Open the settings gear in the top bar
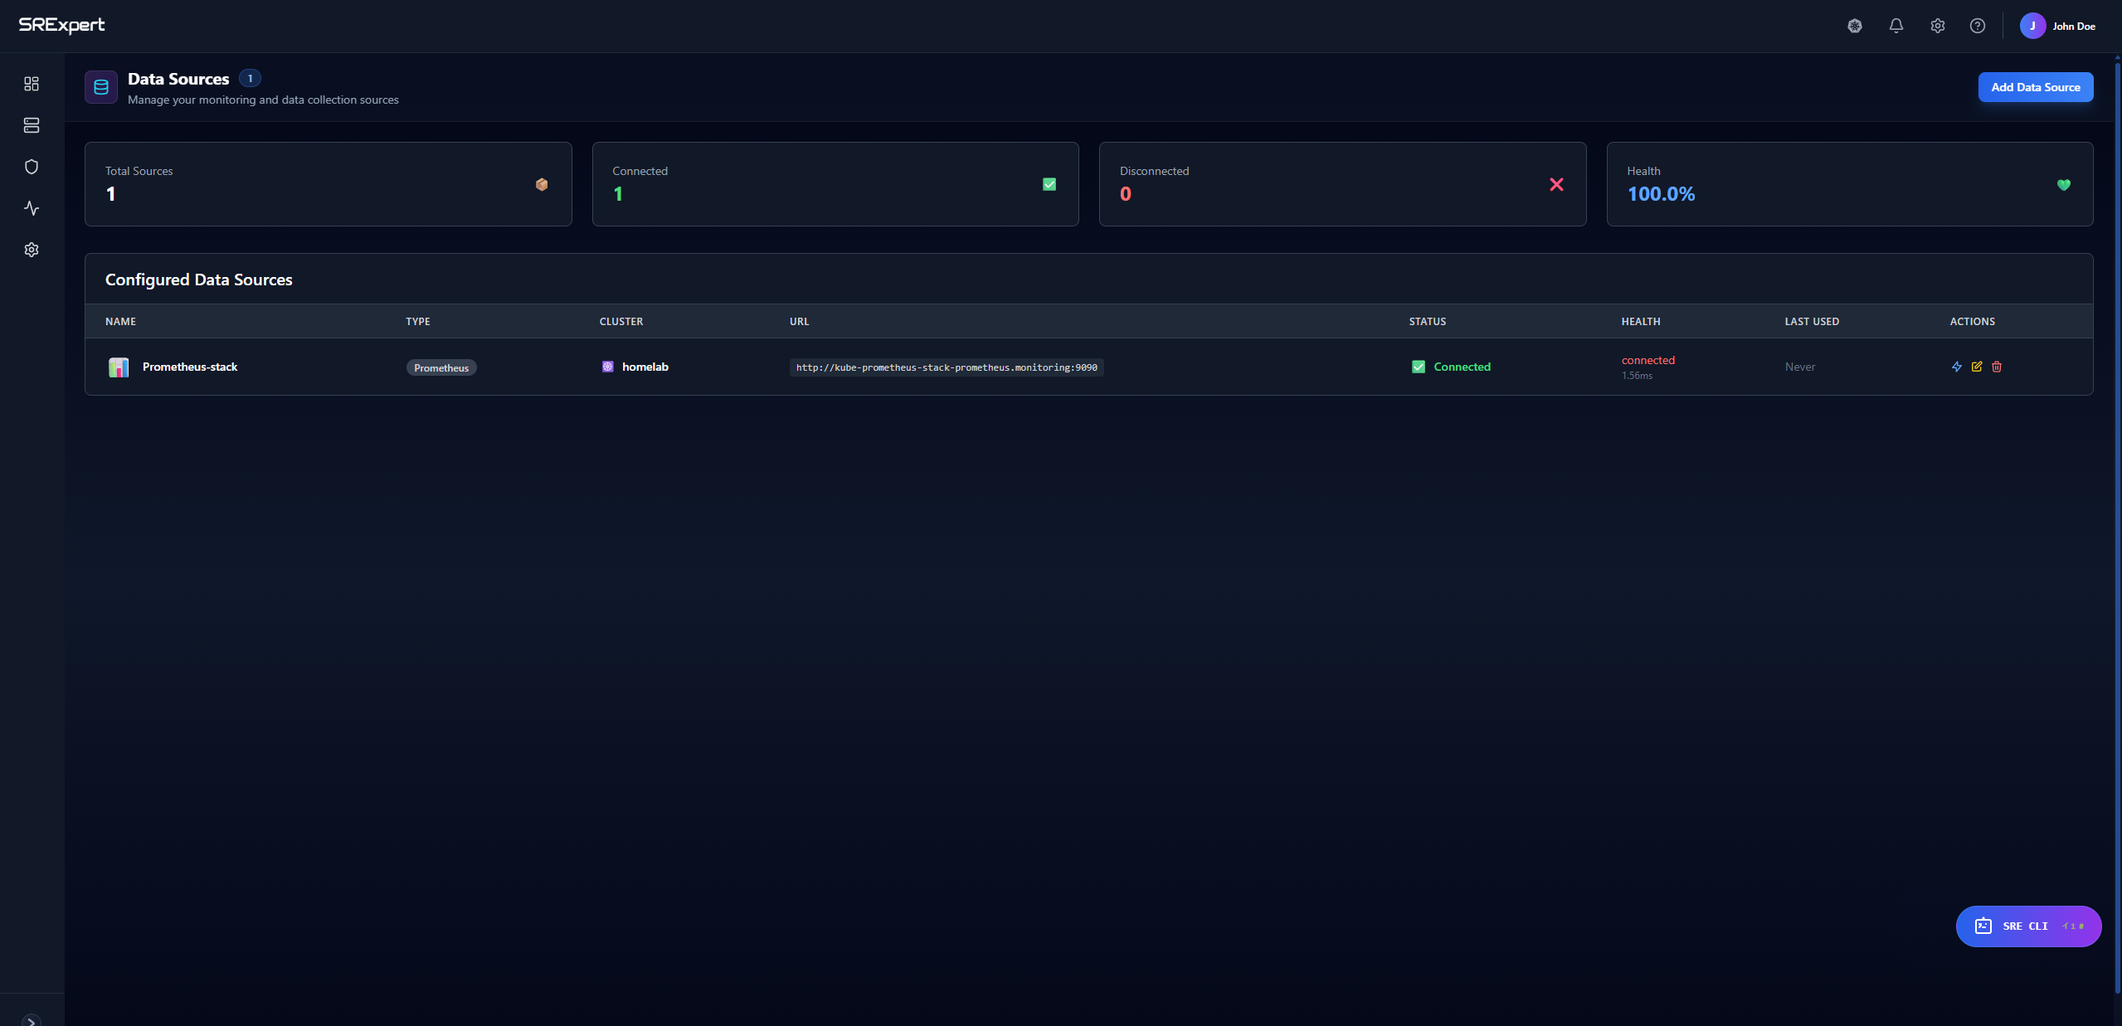Viewport: 2122px width, 1026px height. click(1937, 26)
